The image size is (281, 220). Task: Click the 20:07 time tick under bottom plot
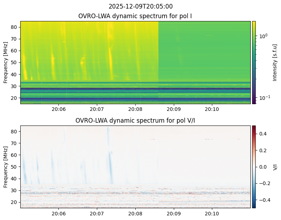click(x=97, y=213)
